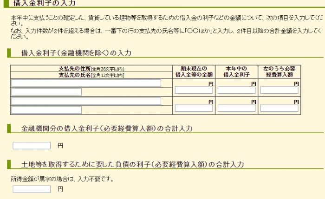Click first row payee name input field

[x=46, y=92]
